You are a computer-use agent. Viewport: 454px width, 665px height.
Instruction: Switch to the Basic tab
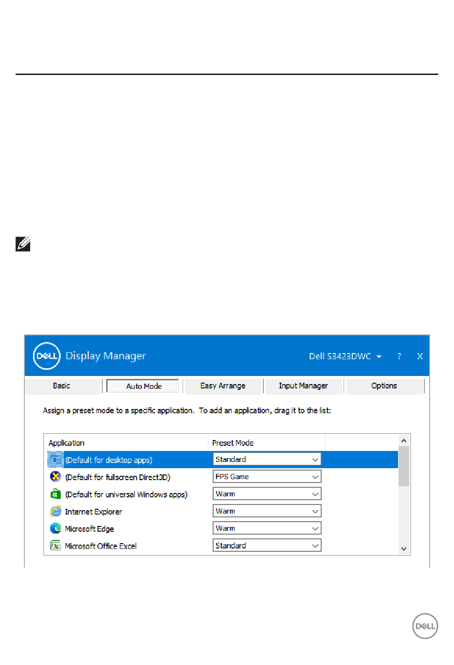tap(62, 386)
